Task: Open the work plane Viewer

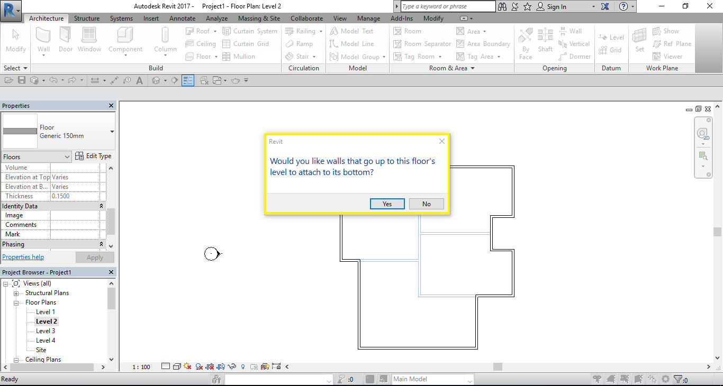Action: [667, 57]
